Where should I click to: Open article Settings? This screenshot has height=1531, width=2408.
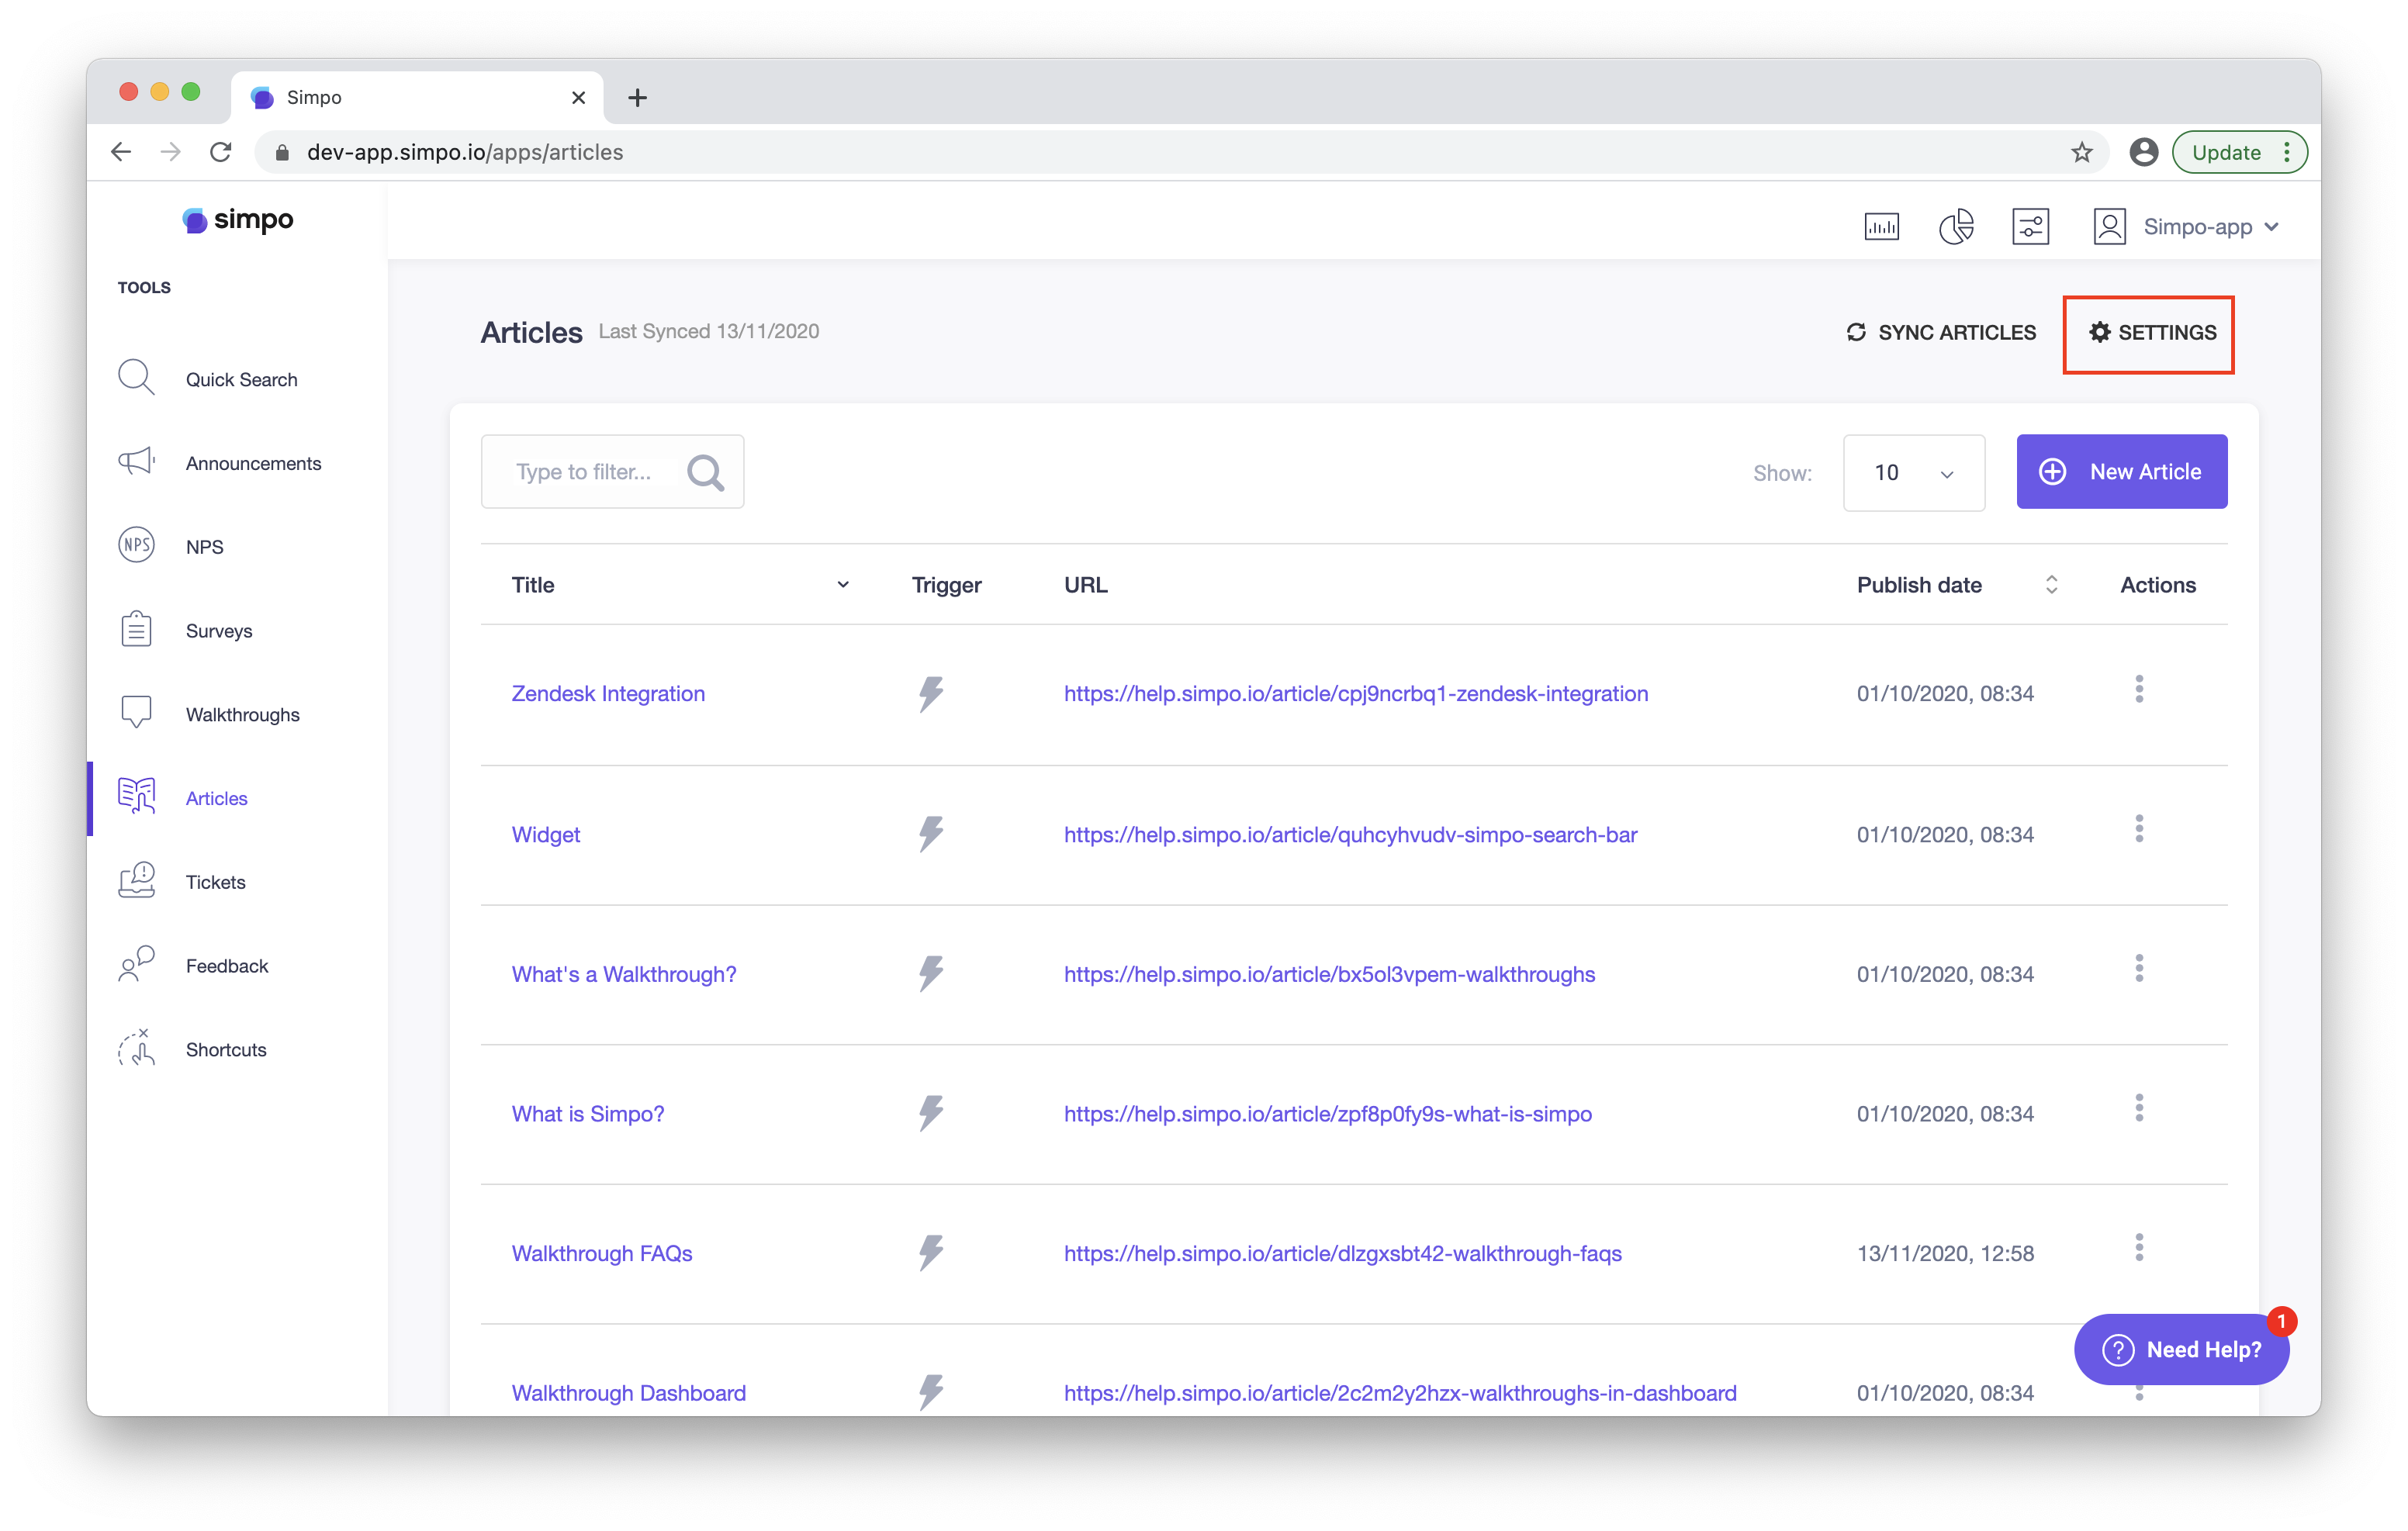pyautogui.click(x=2151, y=332)
